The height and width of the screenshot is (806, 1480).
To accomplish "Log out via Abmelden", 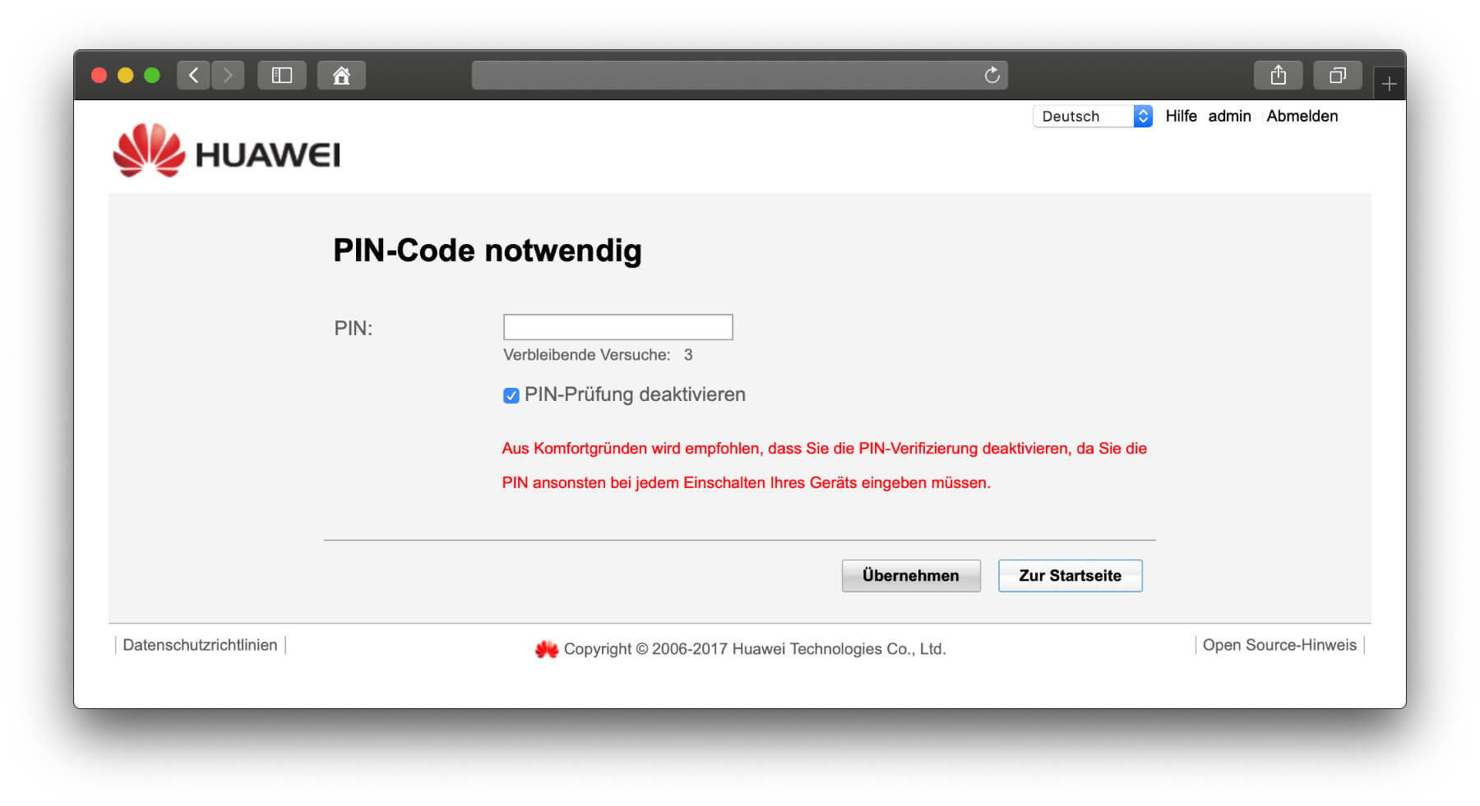I will [1302, 116].
